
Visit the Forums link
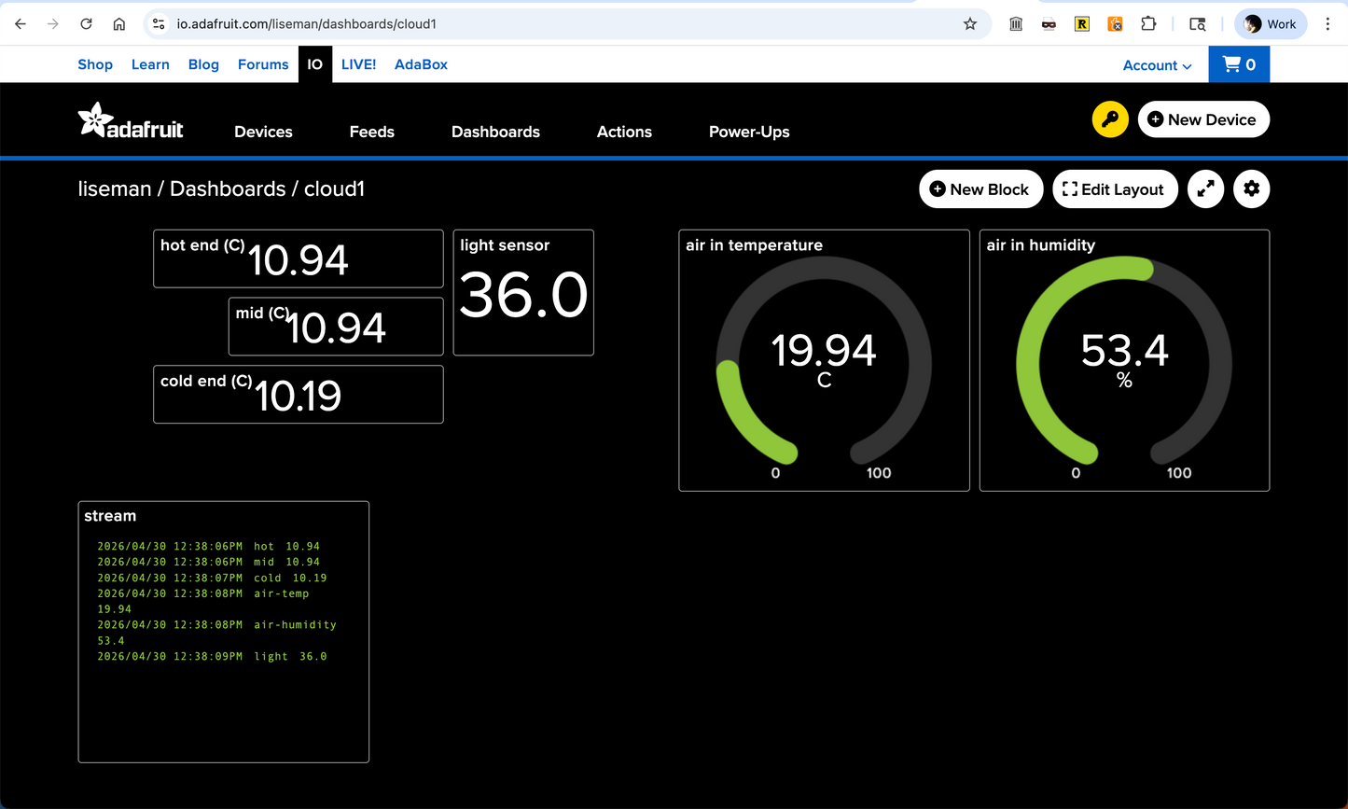tap(263, 64)
